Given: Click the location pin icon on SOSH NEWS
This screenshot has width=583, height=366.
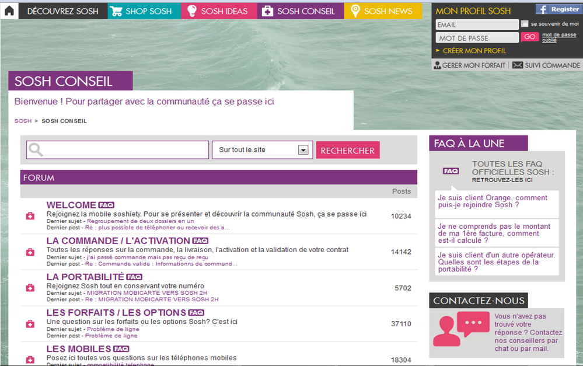Looking at the screenshot, I should pyautogui.click(x=354, y=10).
